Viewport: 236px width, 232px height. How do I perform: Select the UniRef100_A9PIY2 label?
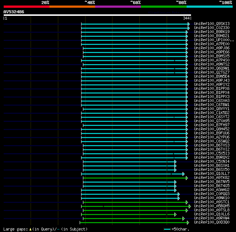[212, 85]
